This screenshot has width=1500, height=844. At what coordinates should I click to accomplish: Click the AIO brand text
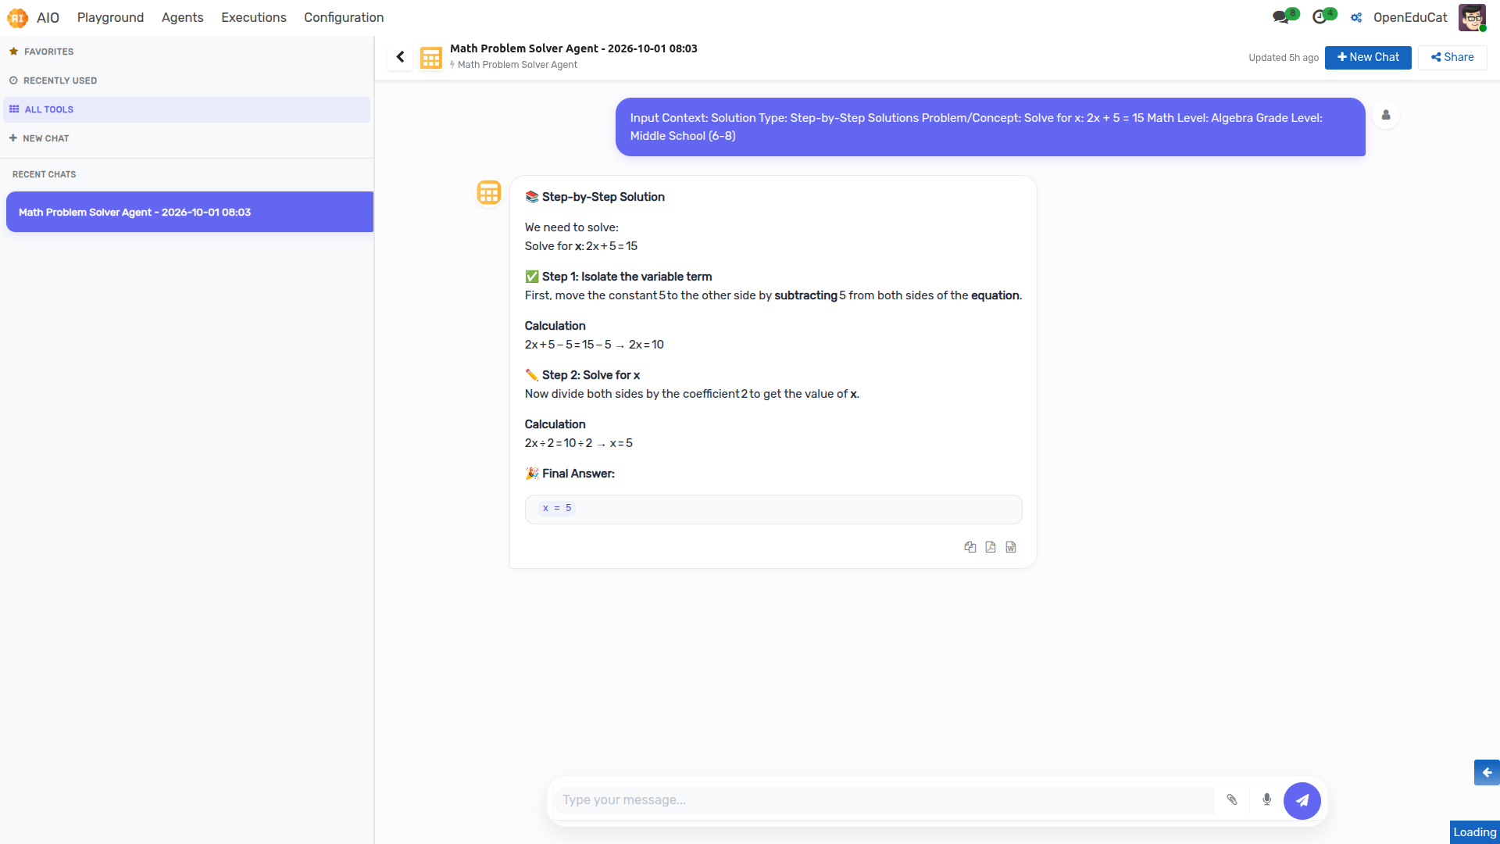48,17
